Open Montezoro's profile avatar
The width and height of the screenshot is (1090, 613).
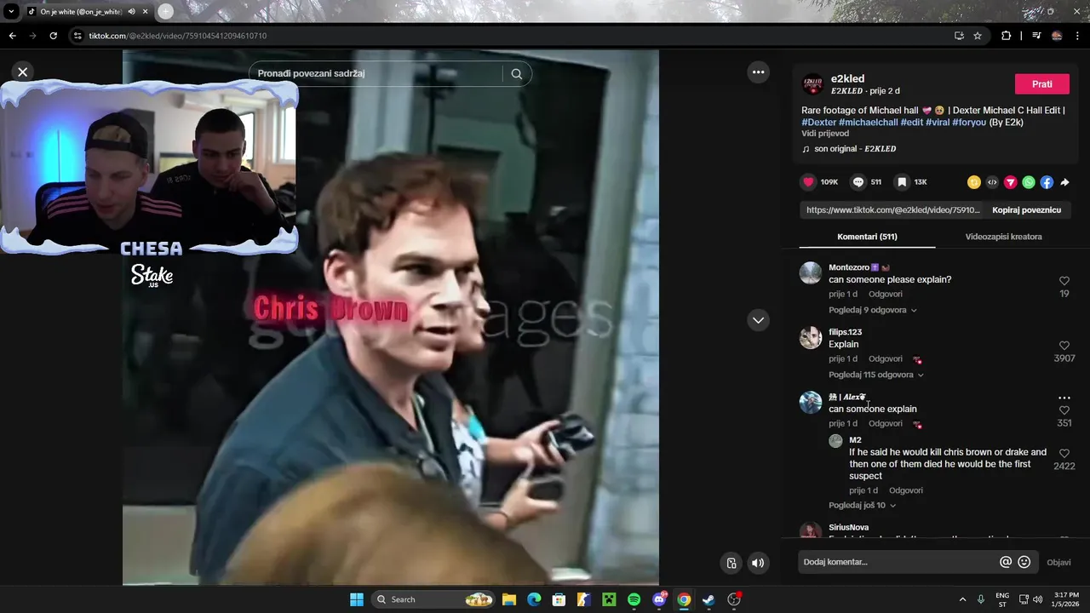(811, 273)
